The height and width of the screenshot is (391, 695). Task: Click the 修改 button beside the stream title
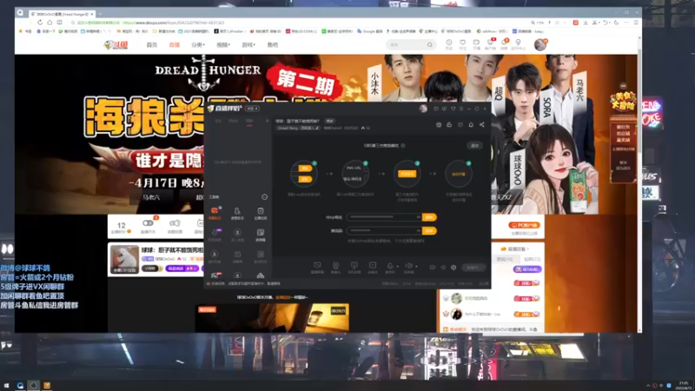pos(330,121)
